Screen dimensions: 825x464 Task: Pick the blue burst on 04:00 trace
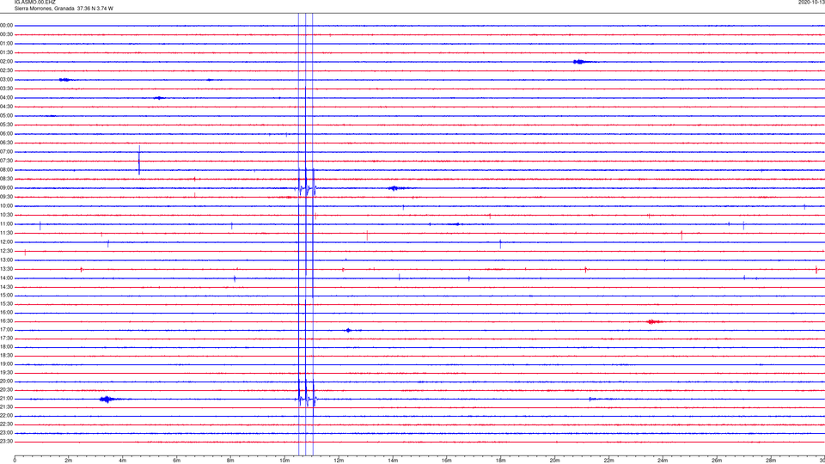tap(160, 98)
